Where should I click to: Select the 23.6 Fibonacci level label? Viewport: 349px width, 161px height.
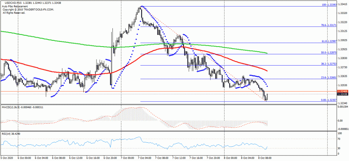tap(328, 78)
